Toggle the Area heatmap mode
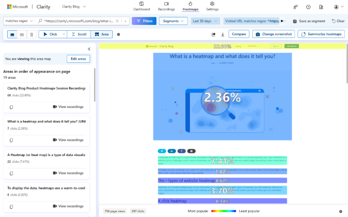The image size is (348, 217). click(x=102, y=34)
